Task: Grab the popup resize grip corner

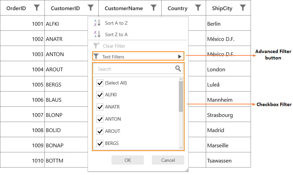Action: (187, 170)
